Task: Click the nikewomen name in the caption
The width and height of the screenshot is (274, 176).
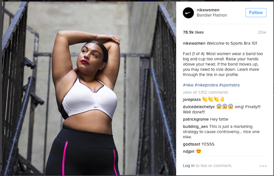Action: [x=194, y=43]
